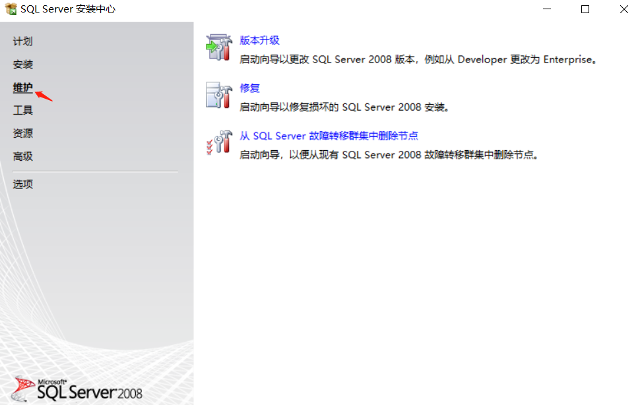This screenshot has width=640, height=405.
Task: Click the Repair (修复) wizard icon
Action: (218, 94)
